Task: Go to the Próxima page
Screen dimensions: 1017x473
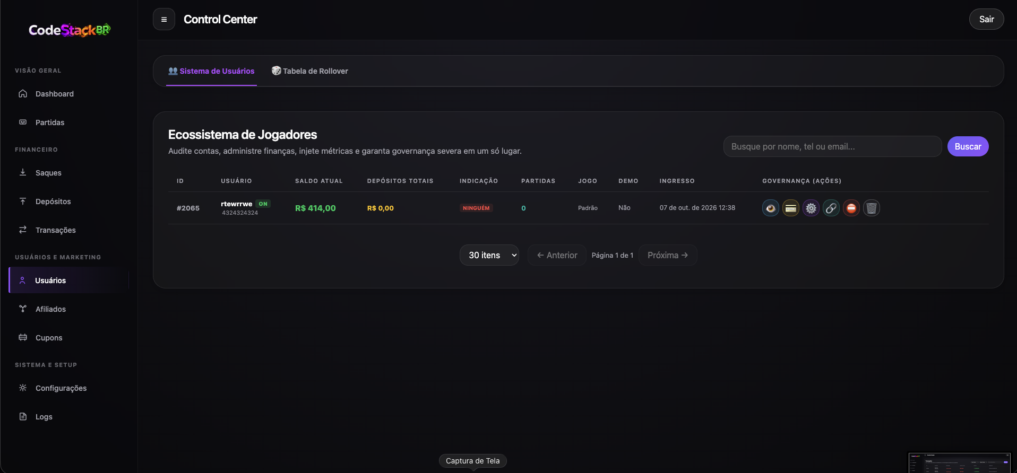Action: click(x=668, y=255)
